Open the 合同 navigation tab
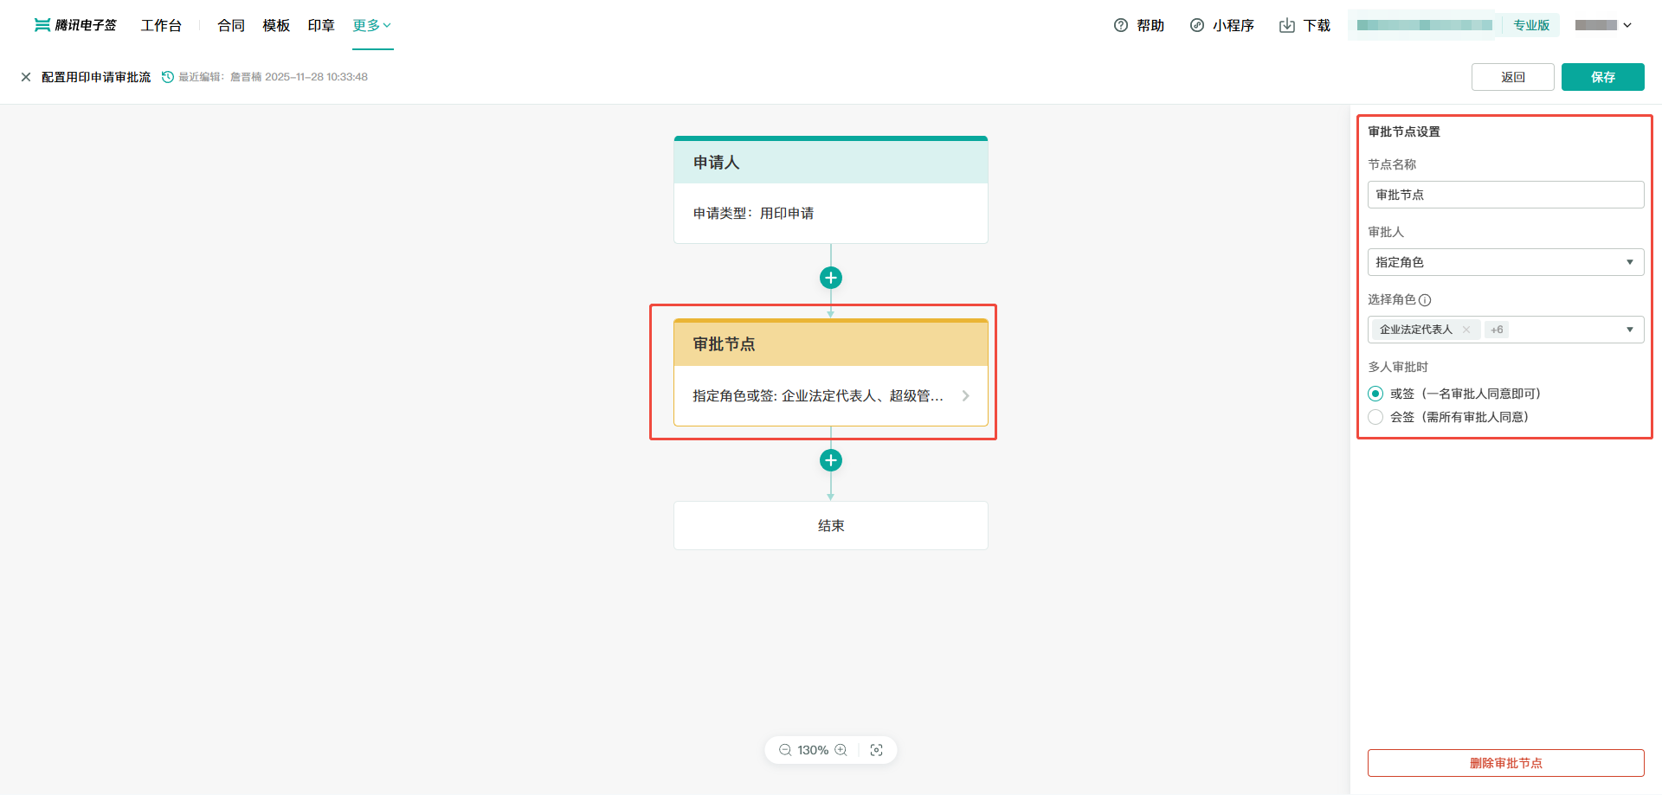 click(x=231, y=26)
